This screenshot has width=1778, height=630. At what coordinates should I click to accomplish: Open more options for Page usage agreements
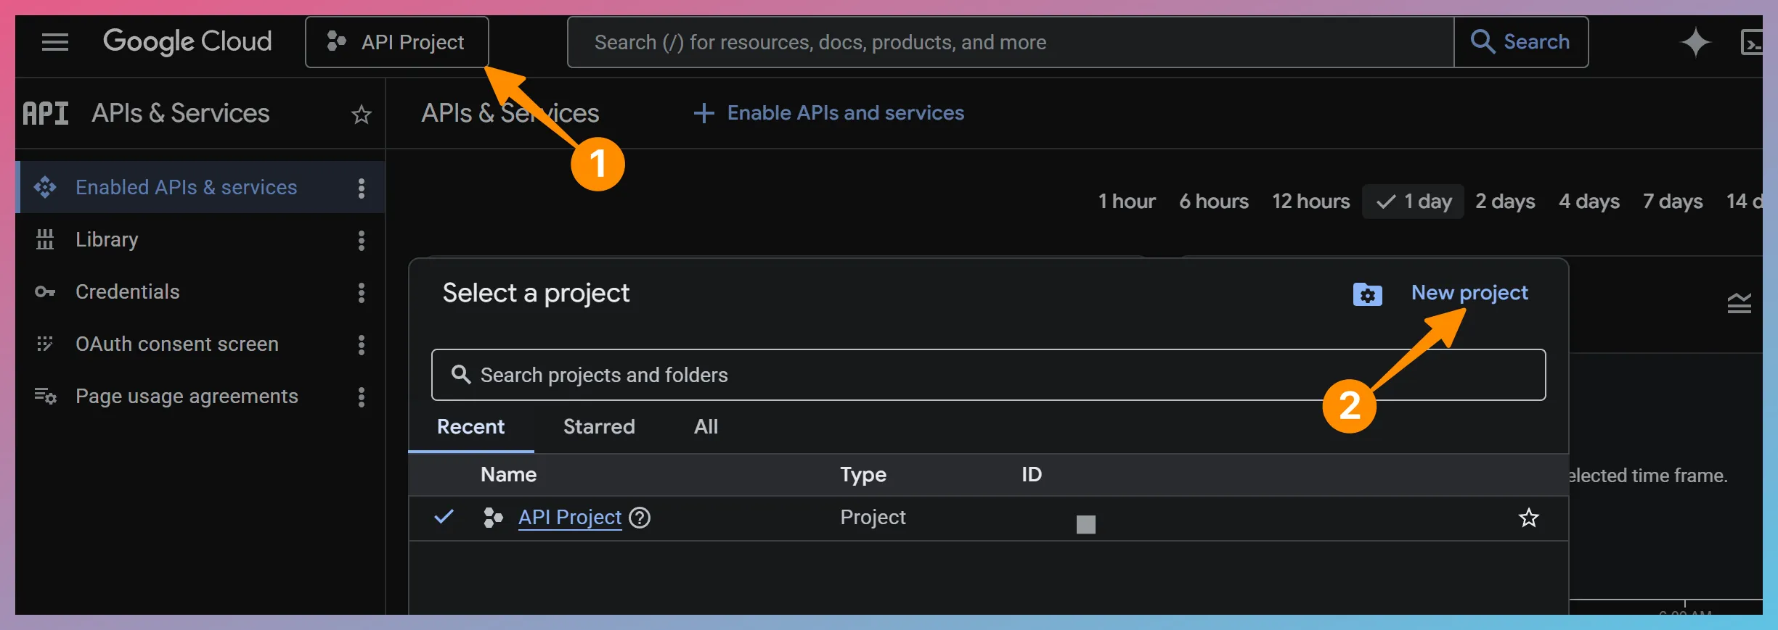(361, 397)
